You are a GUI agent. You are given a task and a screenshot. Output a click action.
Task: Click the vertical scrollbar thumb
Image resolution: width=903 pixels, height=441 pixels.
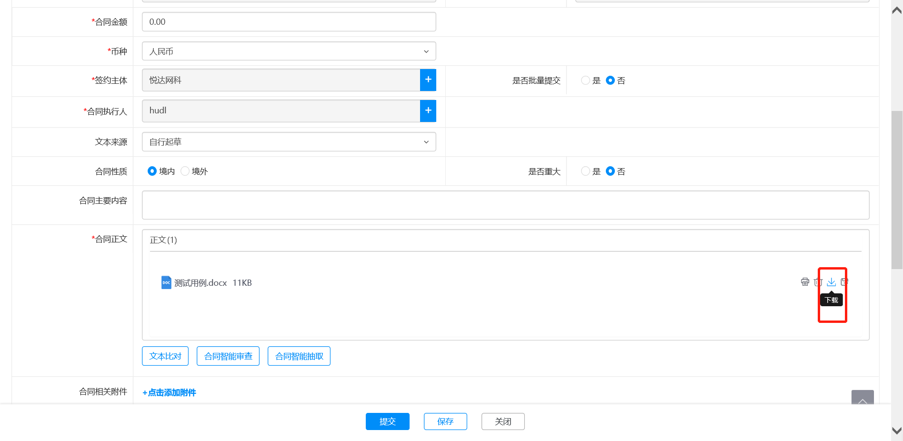click(896, 190)
